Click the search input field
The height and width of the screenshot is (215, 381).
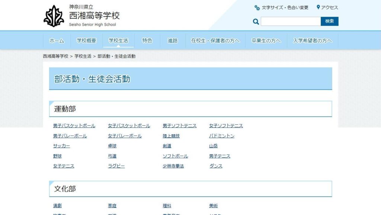click(291, 21)
